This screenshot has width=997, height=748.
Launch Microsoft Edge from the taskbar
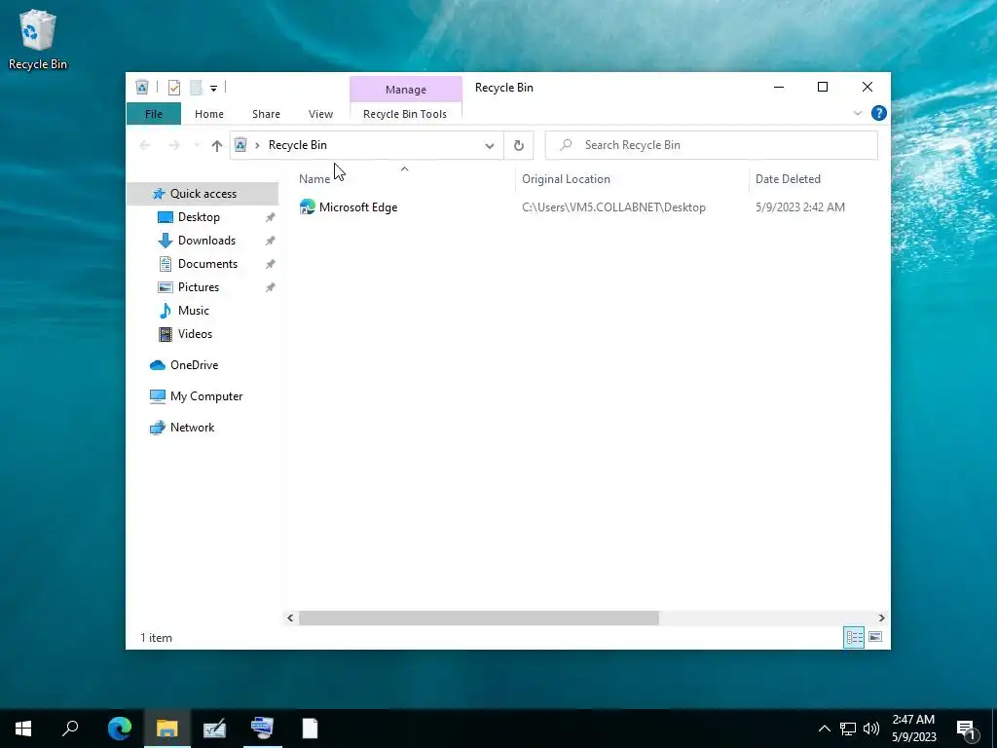(x=120, y=729)
